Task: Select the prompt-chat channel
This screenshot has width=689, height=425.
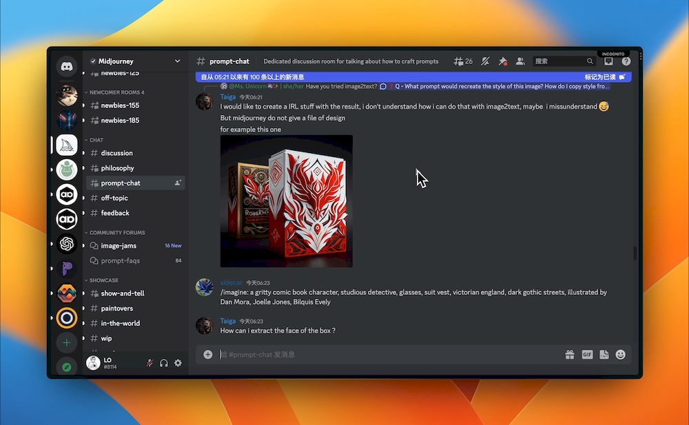Action: [x=135, y=183]
